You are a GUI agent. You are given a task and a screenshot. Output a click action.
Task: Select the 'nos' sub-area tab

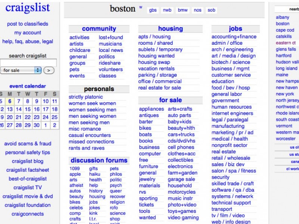[198, 10]
